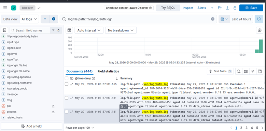Select the input.type field

pos(13,42)
